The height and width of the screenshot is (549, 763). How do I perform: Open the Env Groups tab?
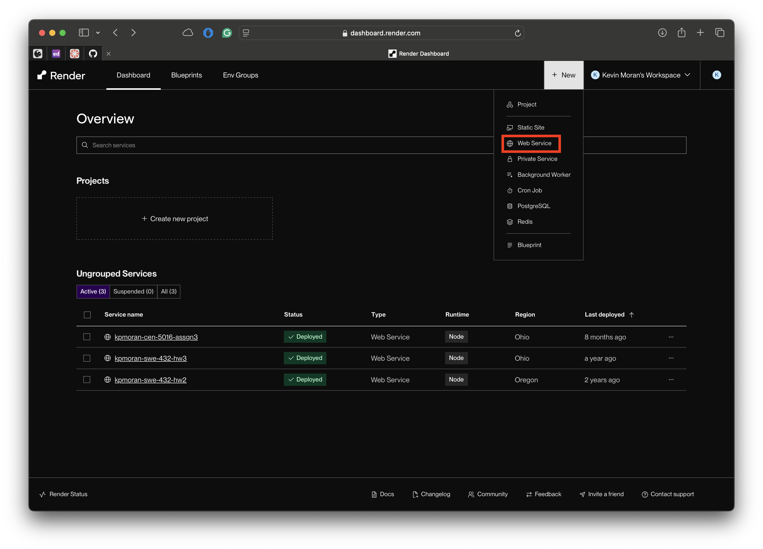click(240, 75)
